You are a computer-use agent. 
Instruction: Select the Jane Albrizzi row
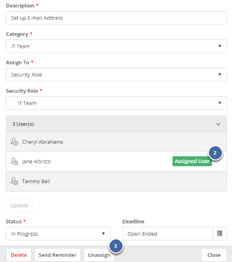coord(116,162)
